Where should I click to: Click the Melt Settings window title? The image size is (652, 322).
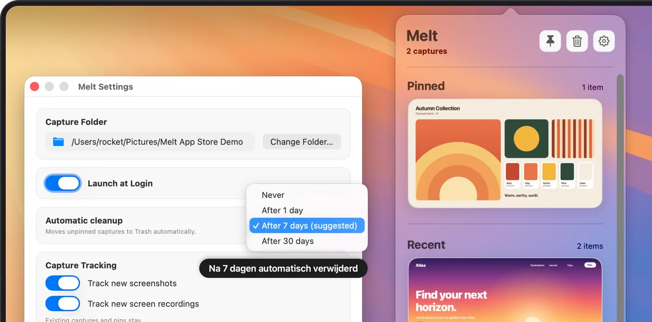pos(106,87)
